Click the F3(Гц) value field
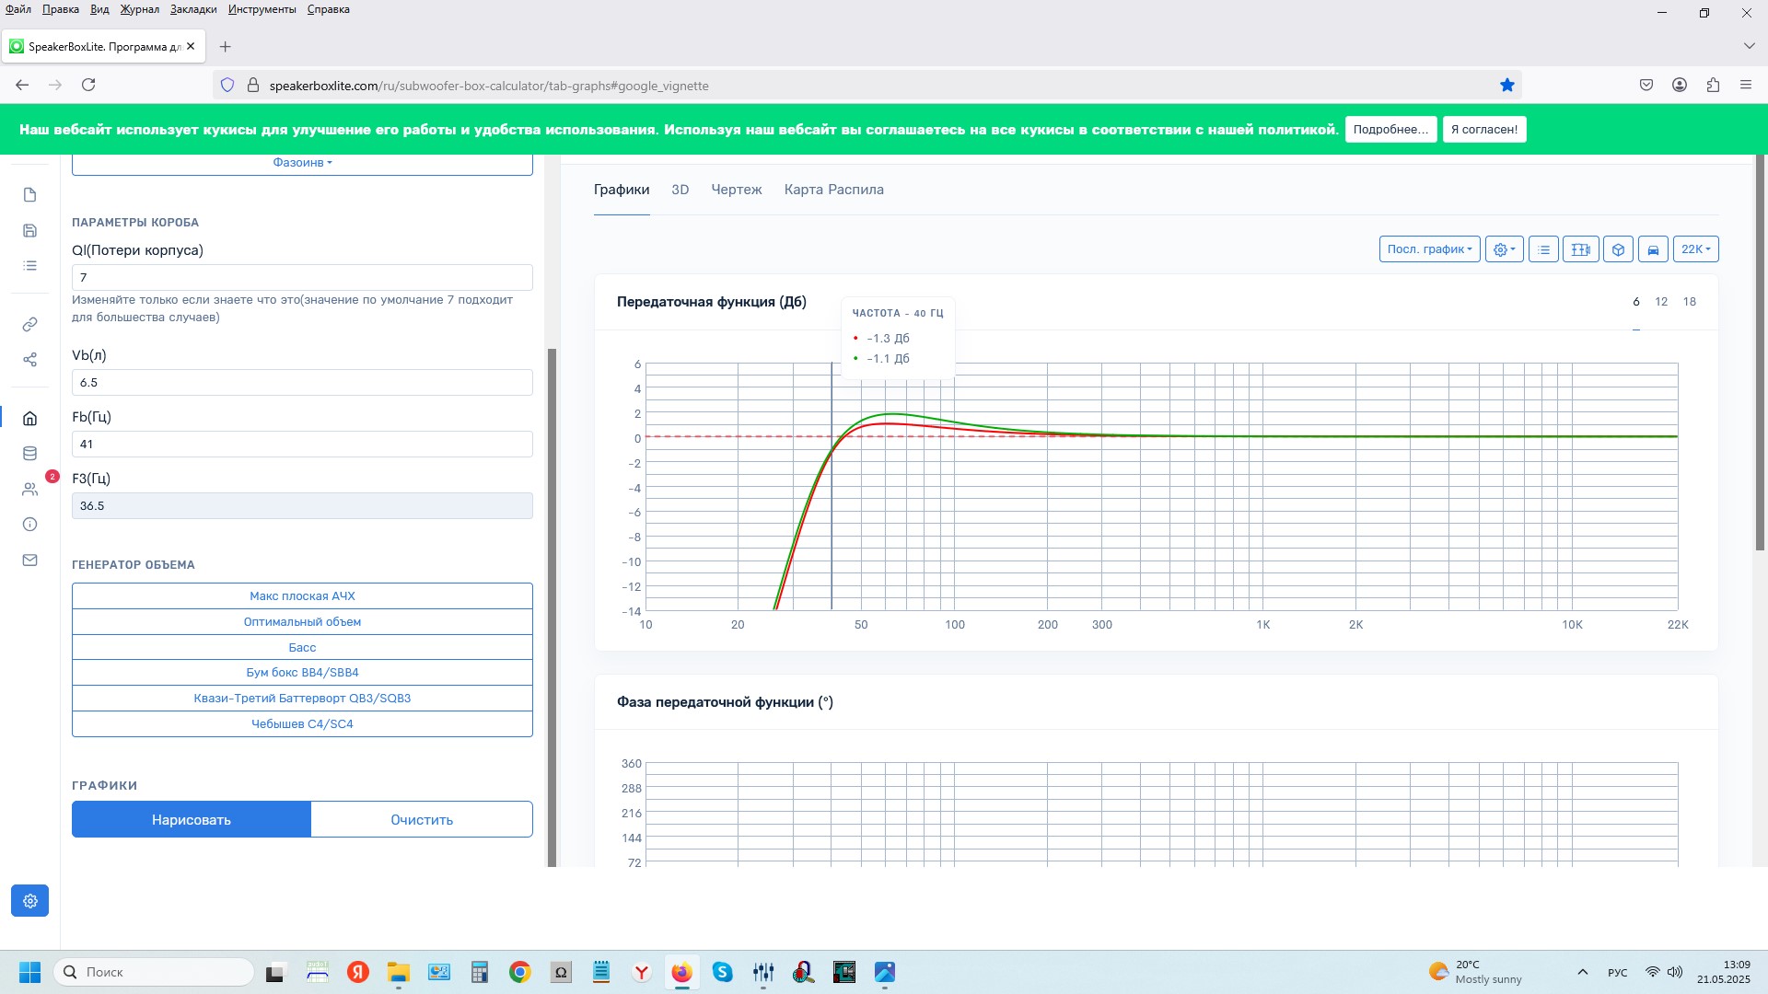1768x994 pixels. 302,506
